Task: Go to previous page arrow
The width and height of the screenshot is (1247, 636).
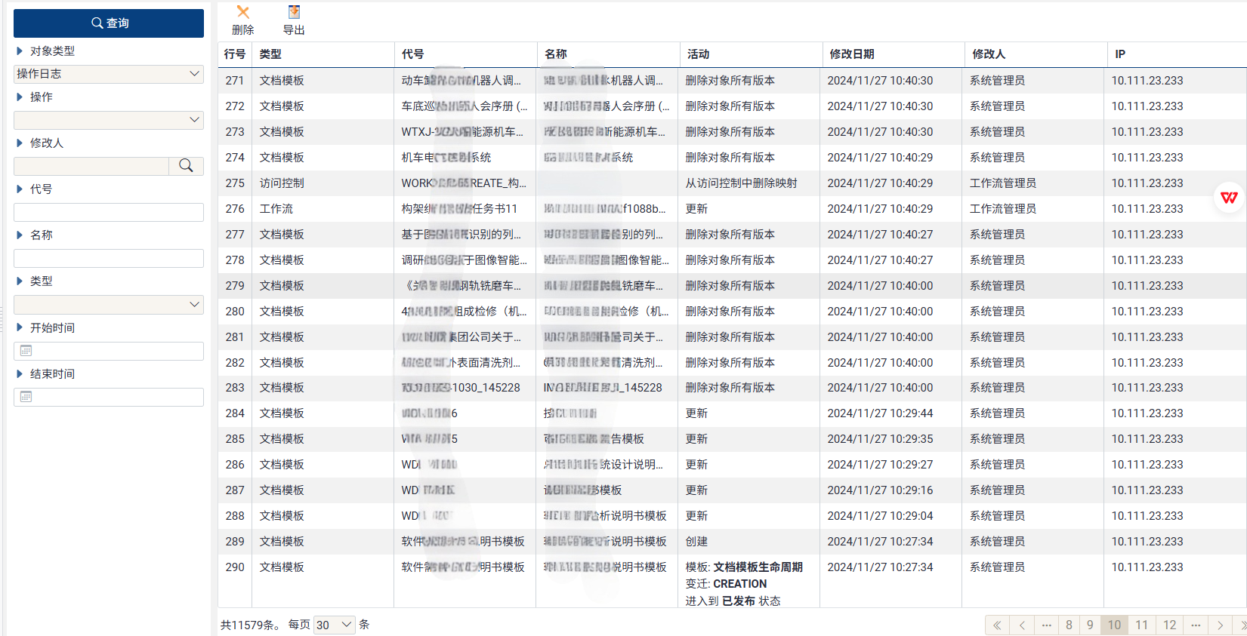Action: point(1022,625)
